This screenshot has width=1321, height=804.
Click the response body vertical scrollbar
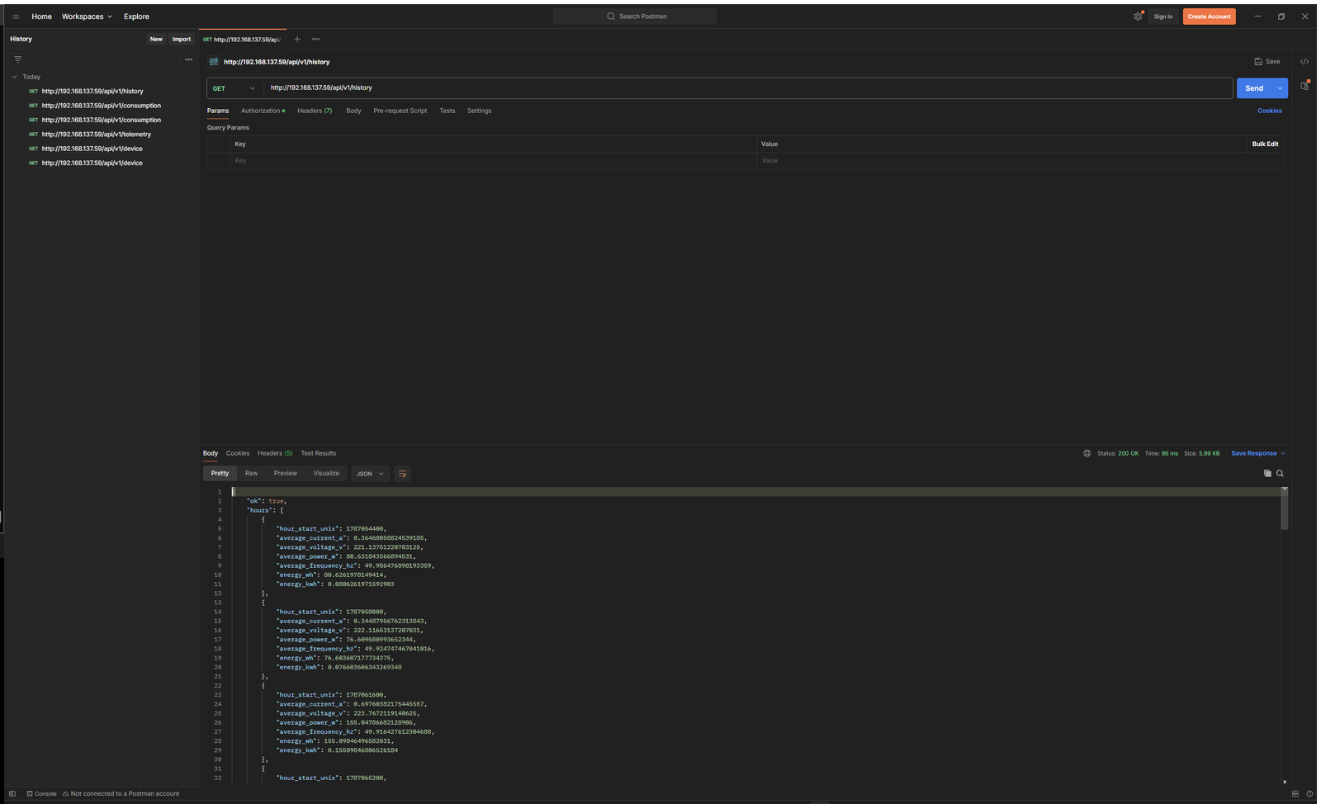click(1285, 509)
